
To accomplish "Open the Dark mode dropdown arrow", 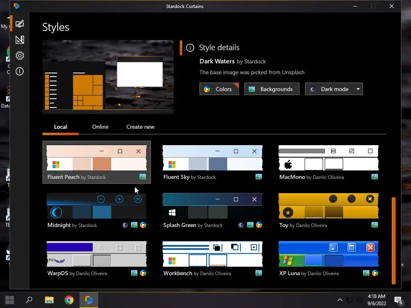I will (x=358, y=89).
